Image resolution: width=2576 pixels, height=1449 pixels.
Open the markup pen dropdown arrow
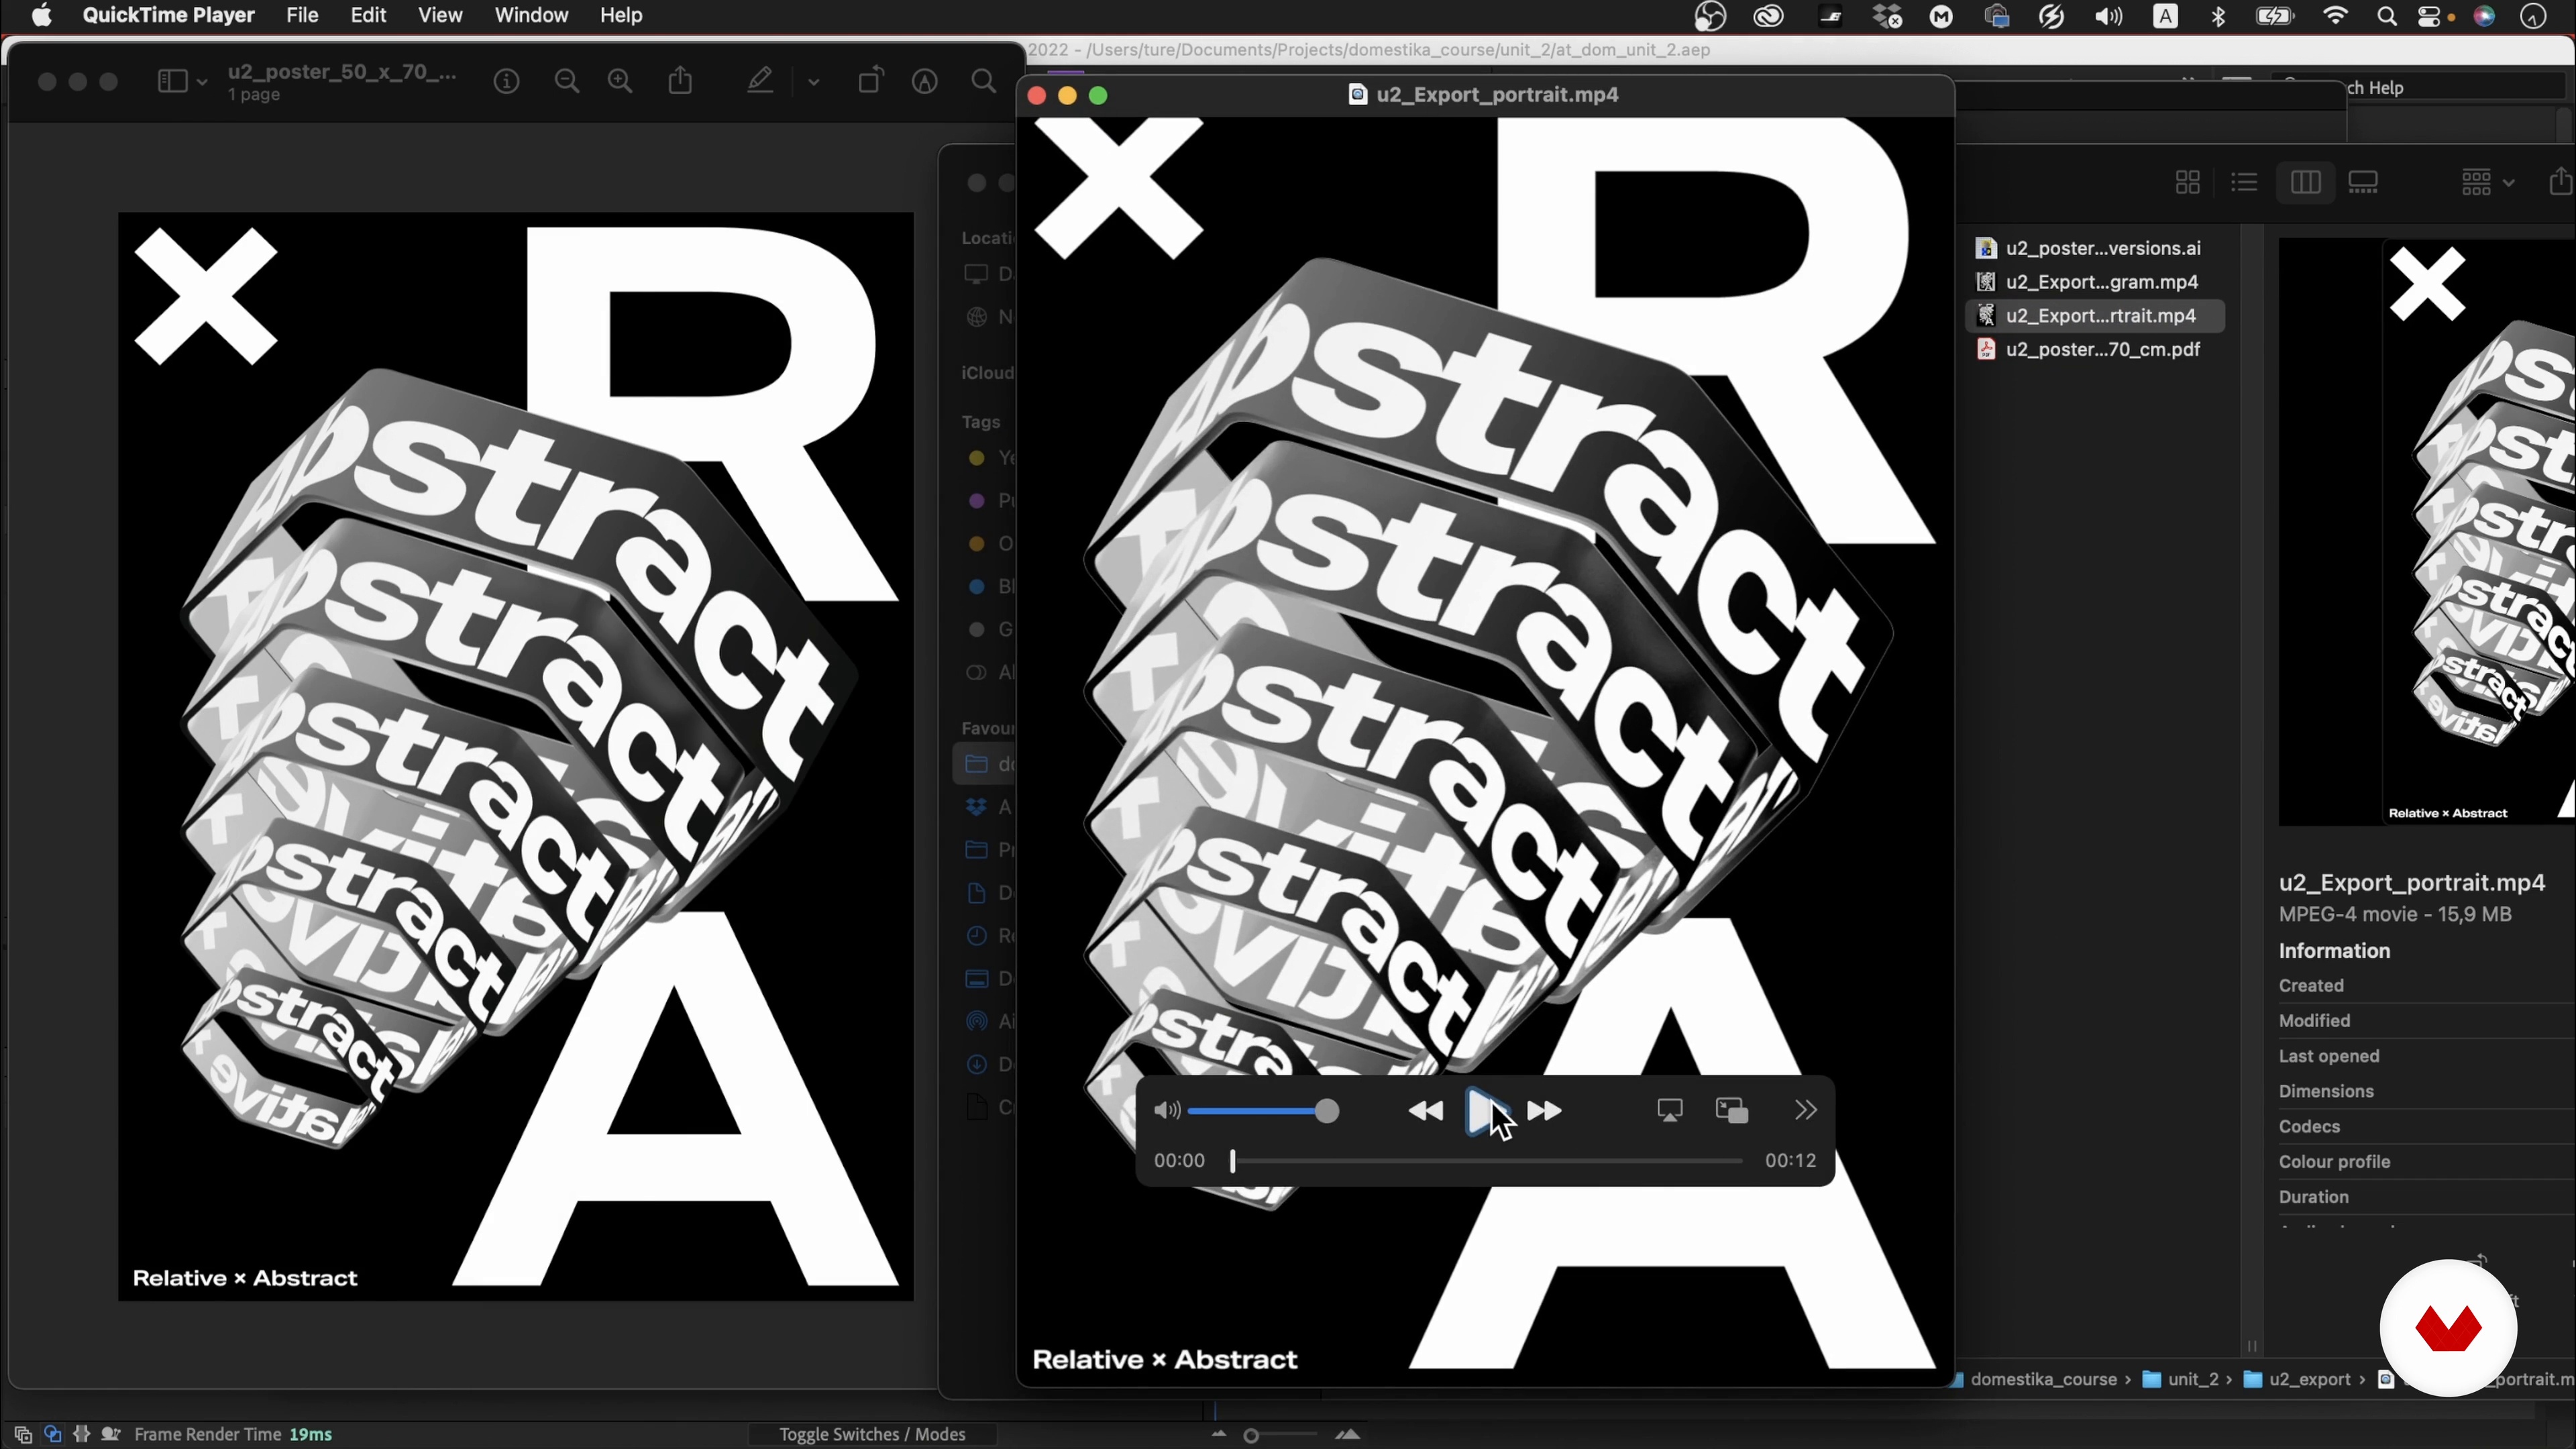tap(814, 82)
